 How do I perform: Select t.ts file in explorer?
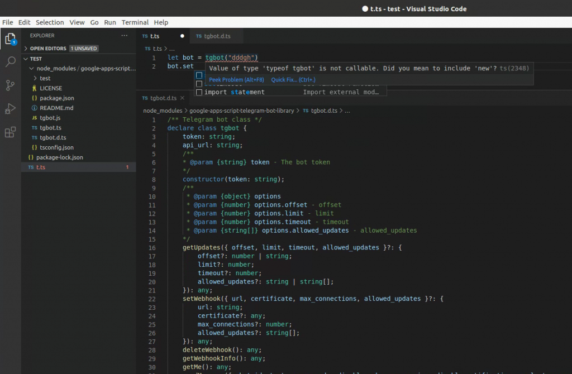(78, 167)
